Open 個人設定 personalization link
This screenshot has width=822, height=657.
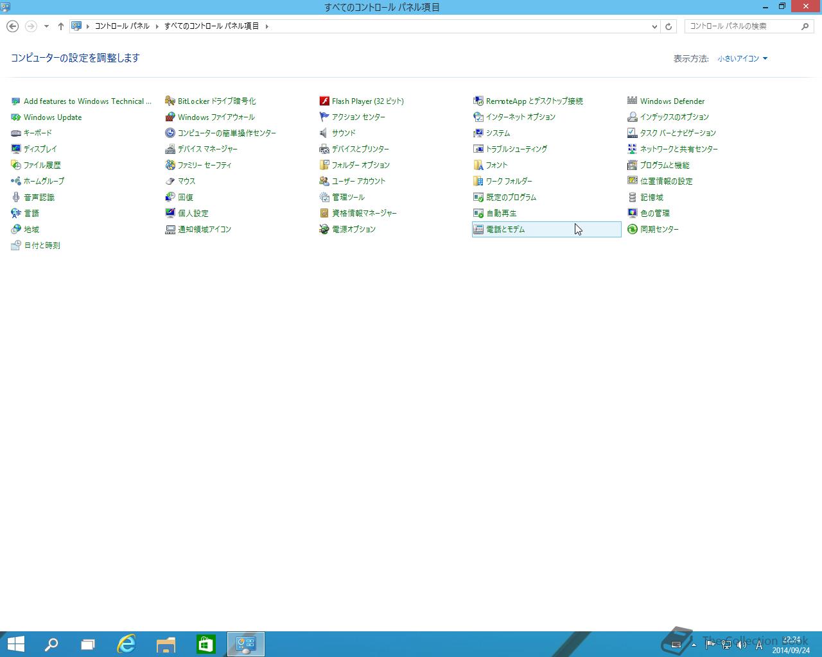193,213
